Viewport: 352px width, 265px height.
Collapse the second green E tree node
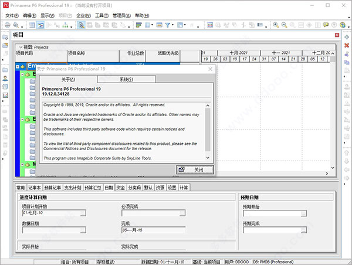click(22, 120)
